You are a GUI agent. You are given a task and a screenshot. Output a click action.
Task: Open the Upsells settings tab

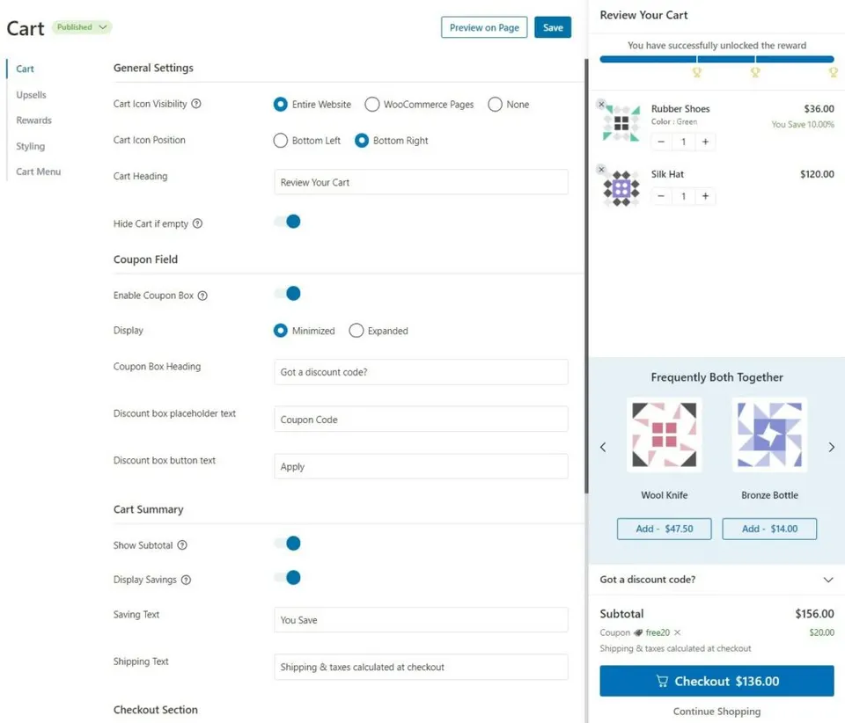tap(32, 95)
